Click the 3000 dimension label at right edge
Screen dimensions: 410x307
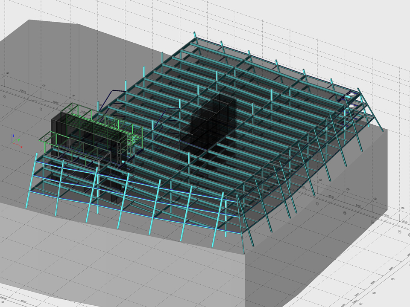pos(404,222)
